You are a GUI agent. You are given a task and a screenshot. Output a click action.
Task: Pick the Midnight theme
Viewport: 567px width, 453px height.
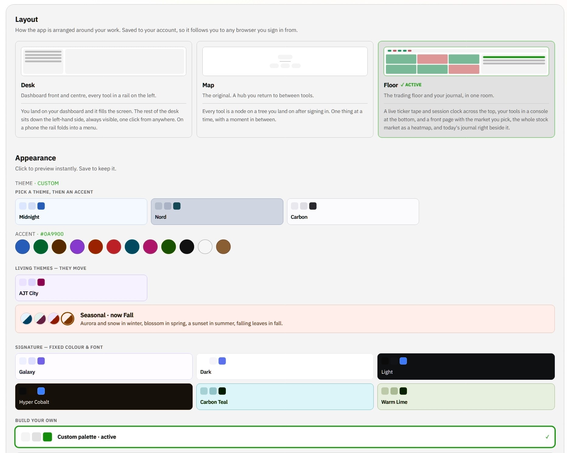pos(81,212)
